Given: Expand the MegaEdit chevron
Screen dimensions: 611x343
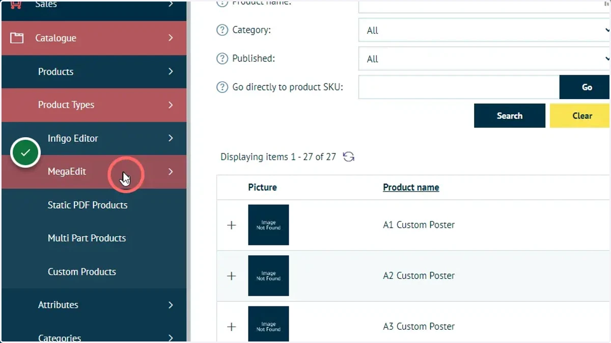Looking at the screenshot, I should (x=171, y=172).
